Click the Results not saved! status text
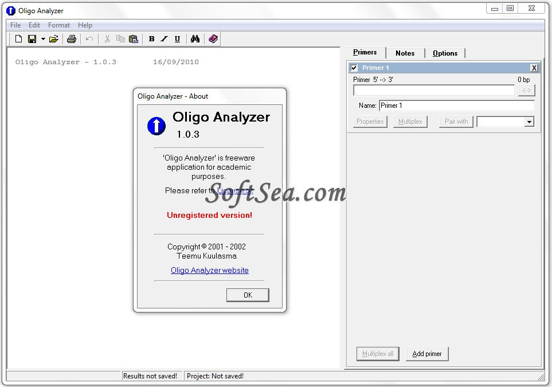The height and width of the screenshot is (387, 552). click(x=150, y=376)
